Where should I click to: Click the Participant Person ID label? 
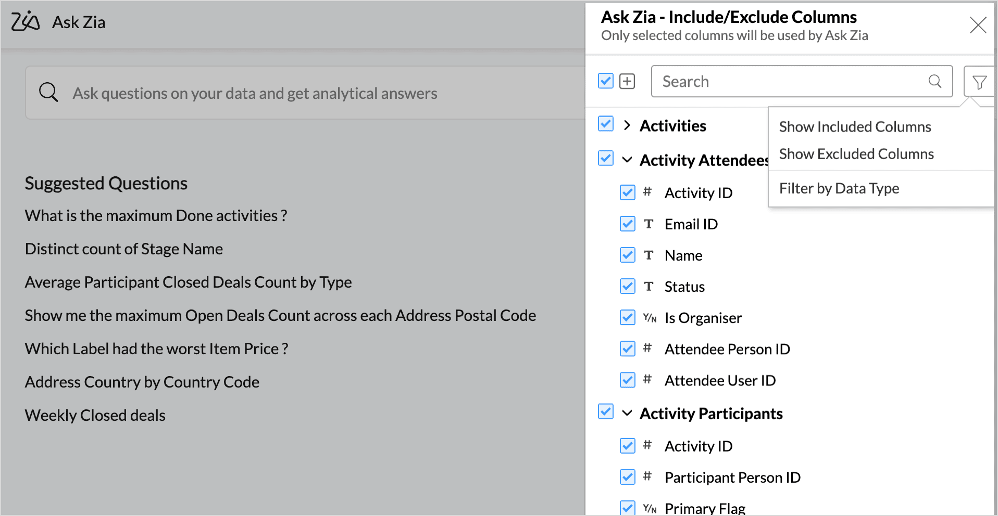pyautogui.click(x=732, y=477)
